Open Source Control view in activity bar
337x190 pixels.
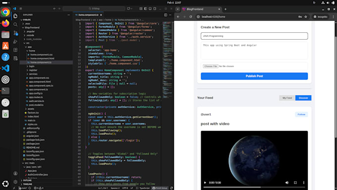[15, 33]
